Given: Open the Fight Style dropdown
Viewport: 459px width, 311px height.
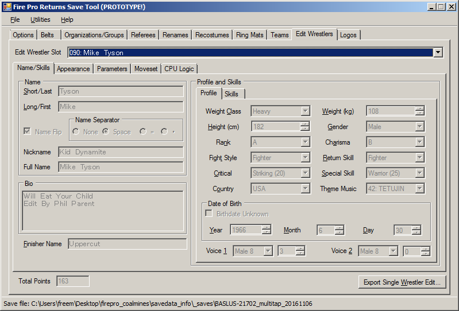Looking at the screenshot, I should pyautogui.click(x=305, y=158).
